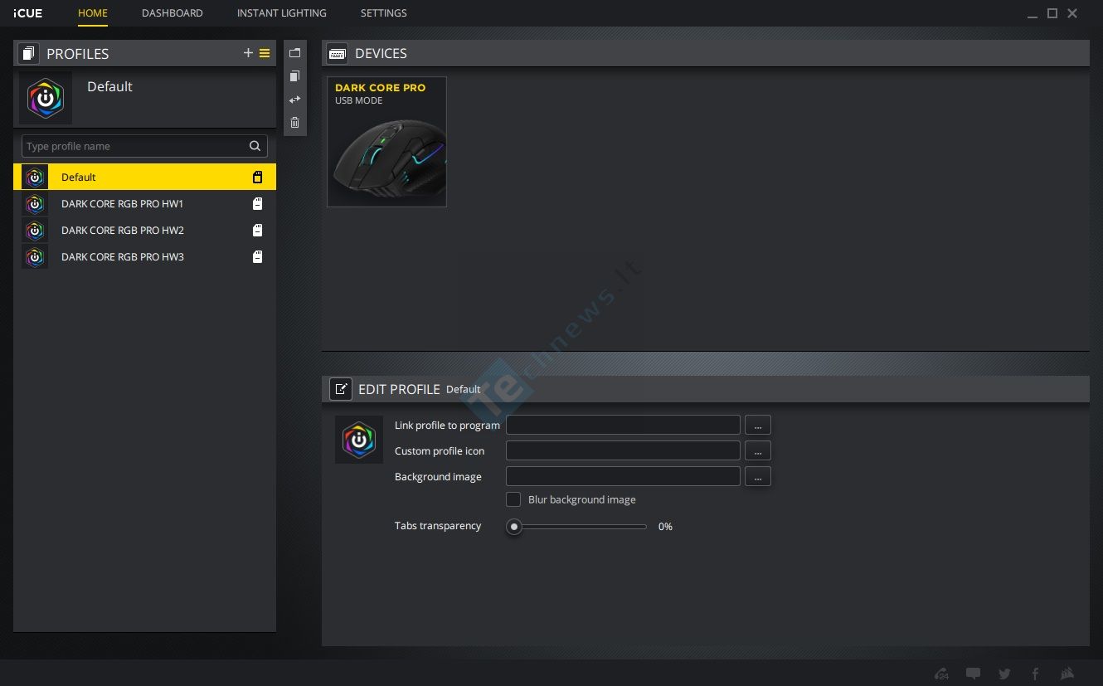1103x686 pixels.
Task: Click the Custom profile icon path field
Action: tap(623, 450)
